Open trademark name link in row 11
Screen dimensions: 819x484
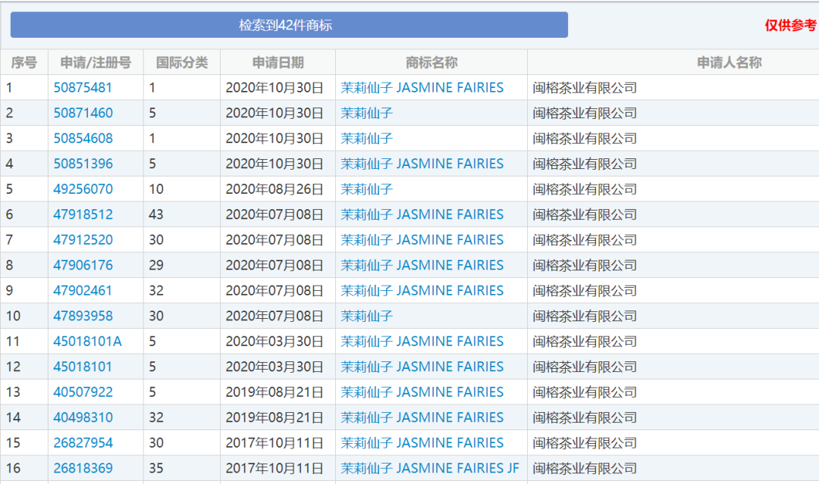click(x=422, y=342)
